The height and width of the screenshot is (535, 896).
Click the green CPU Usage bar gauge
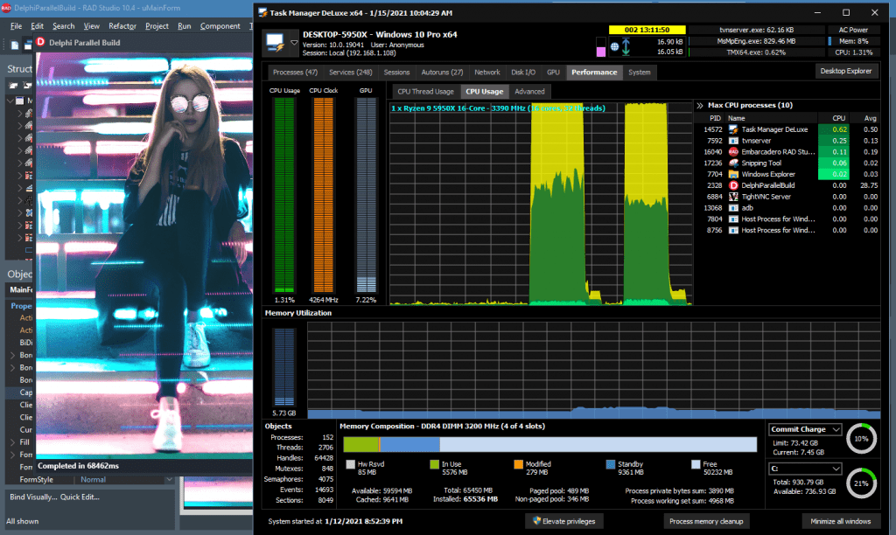(x=284, y=195)
